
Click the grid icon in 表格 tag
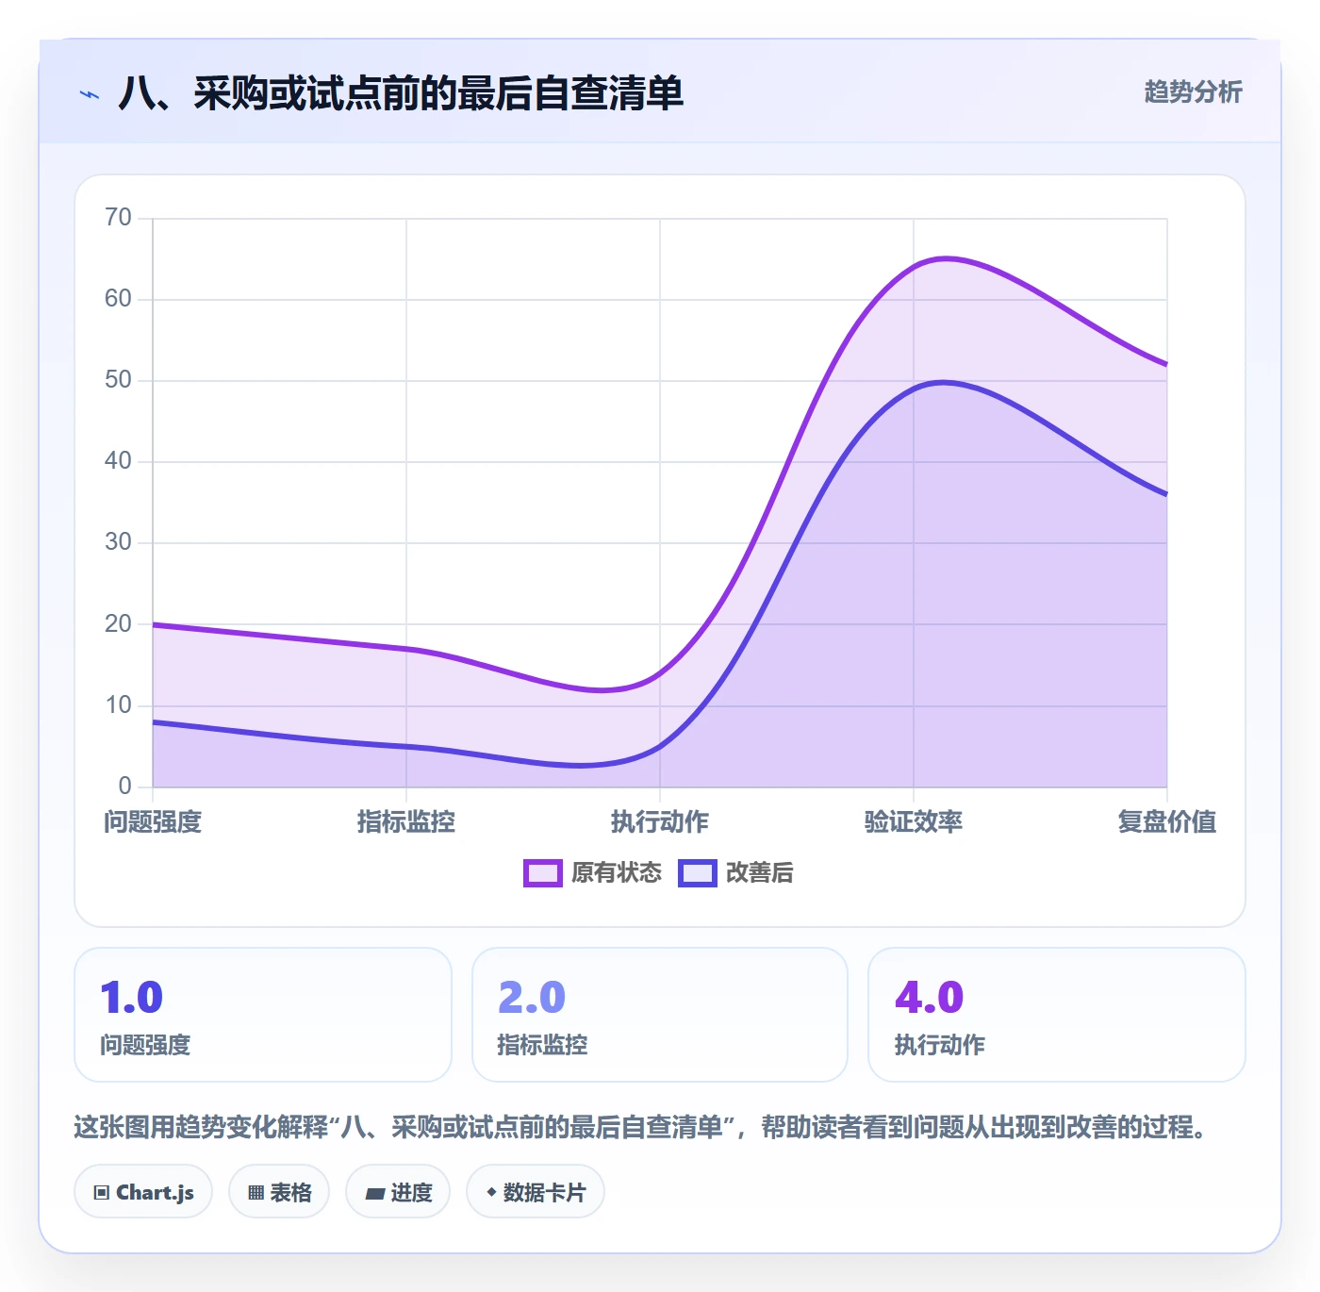click(256, 1193)
